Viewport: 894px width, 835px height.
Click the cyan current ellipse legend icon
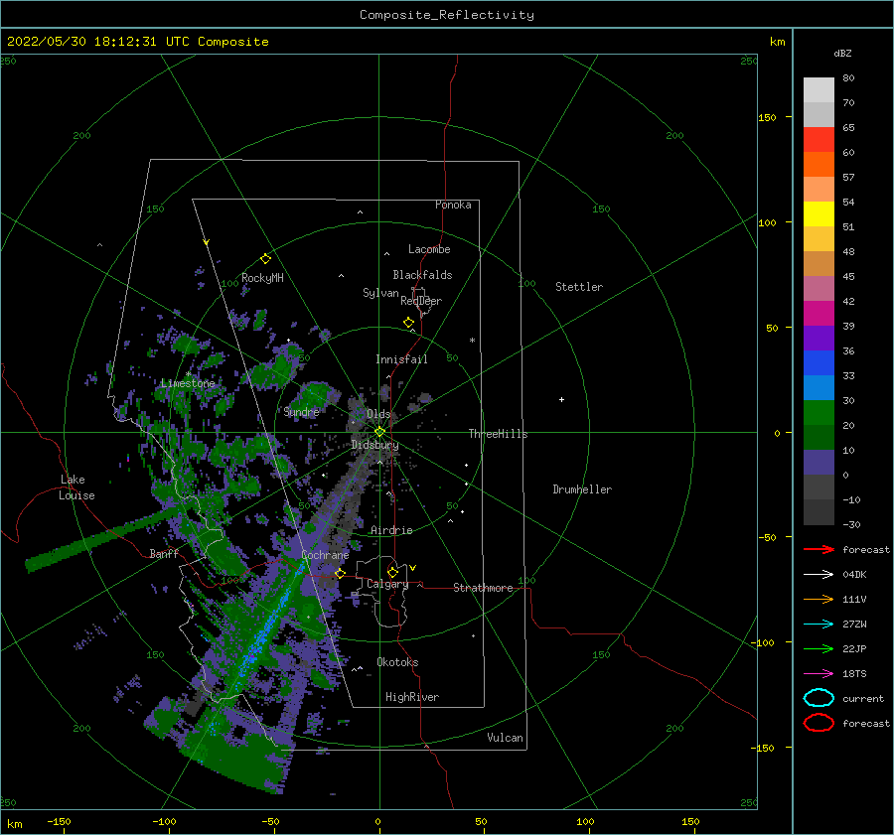[819, 698]
